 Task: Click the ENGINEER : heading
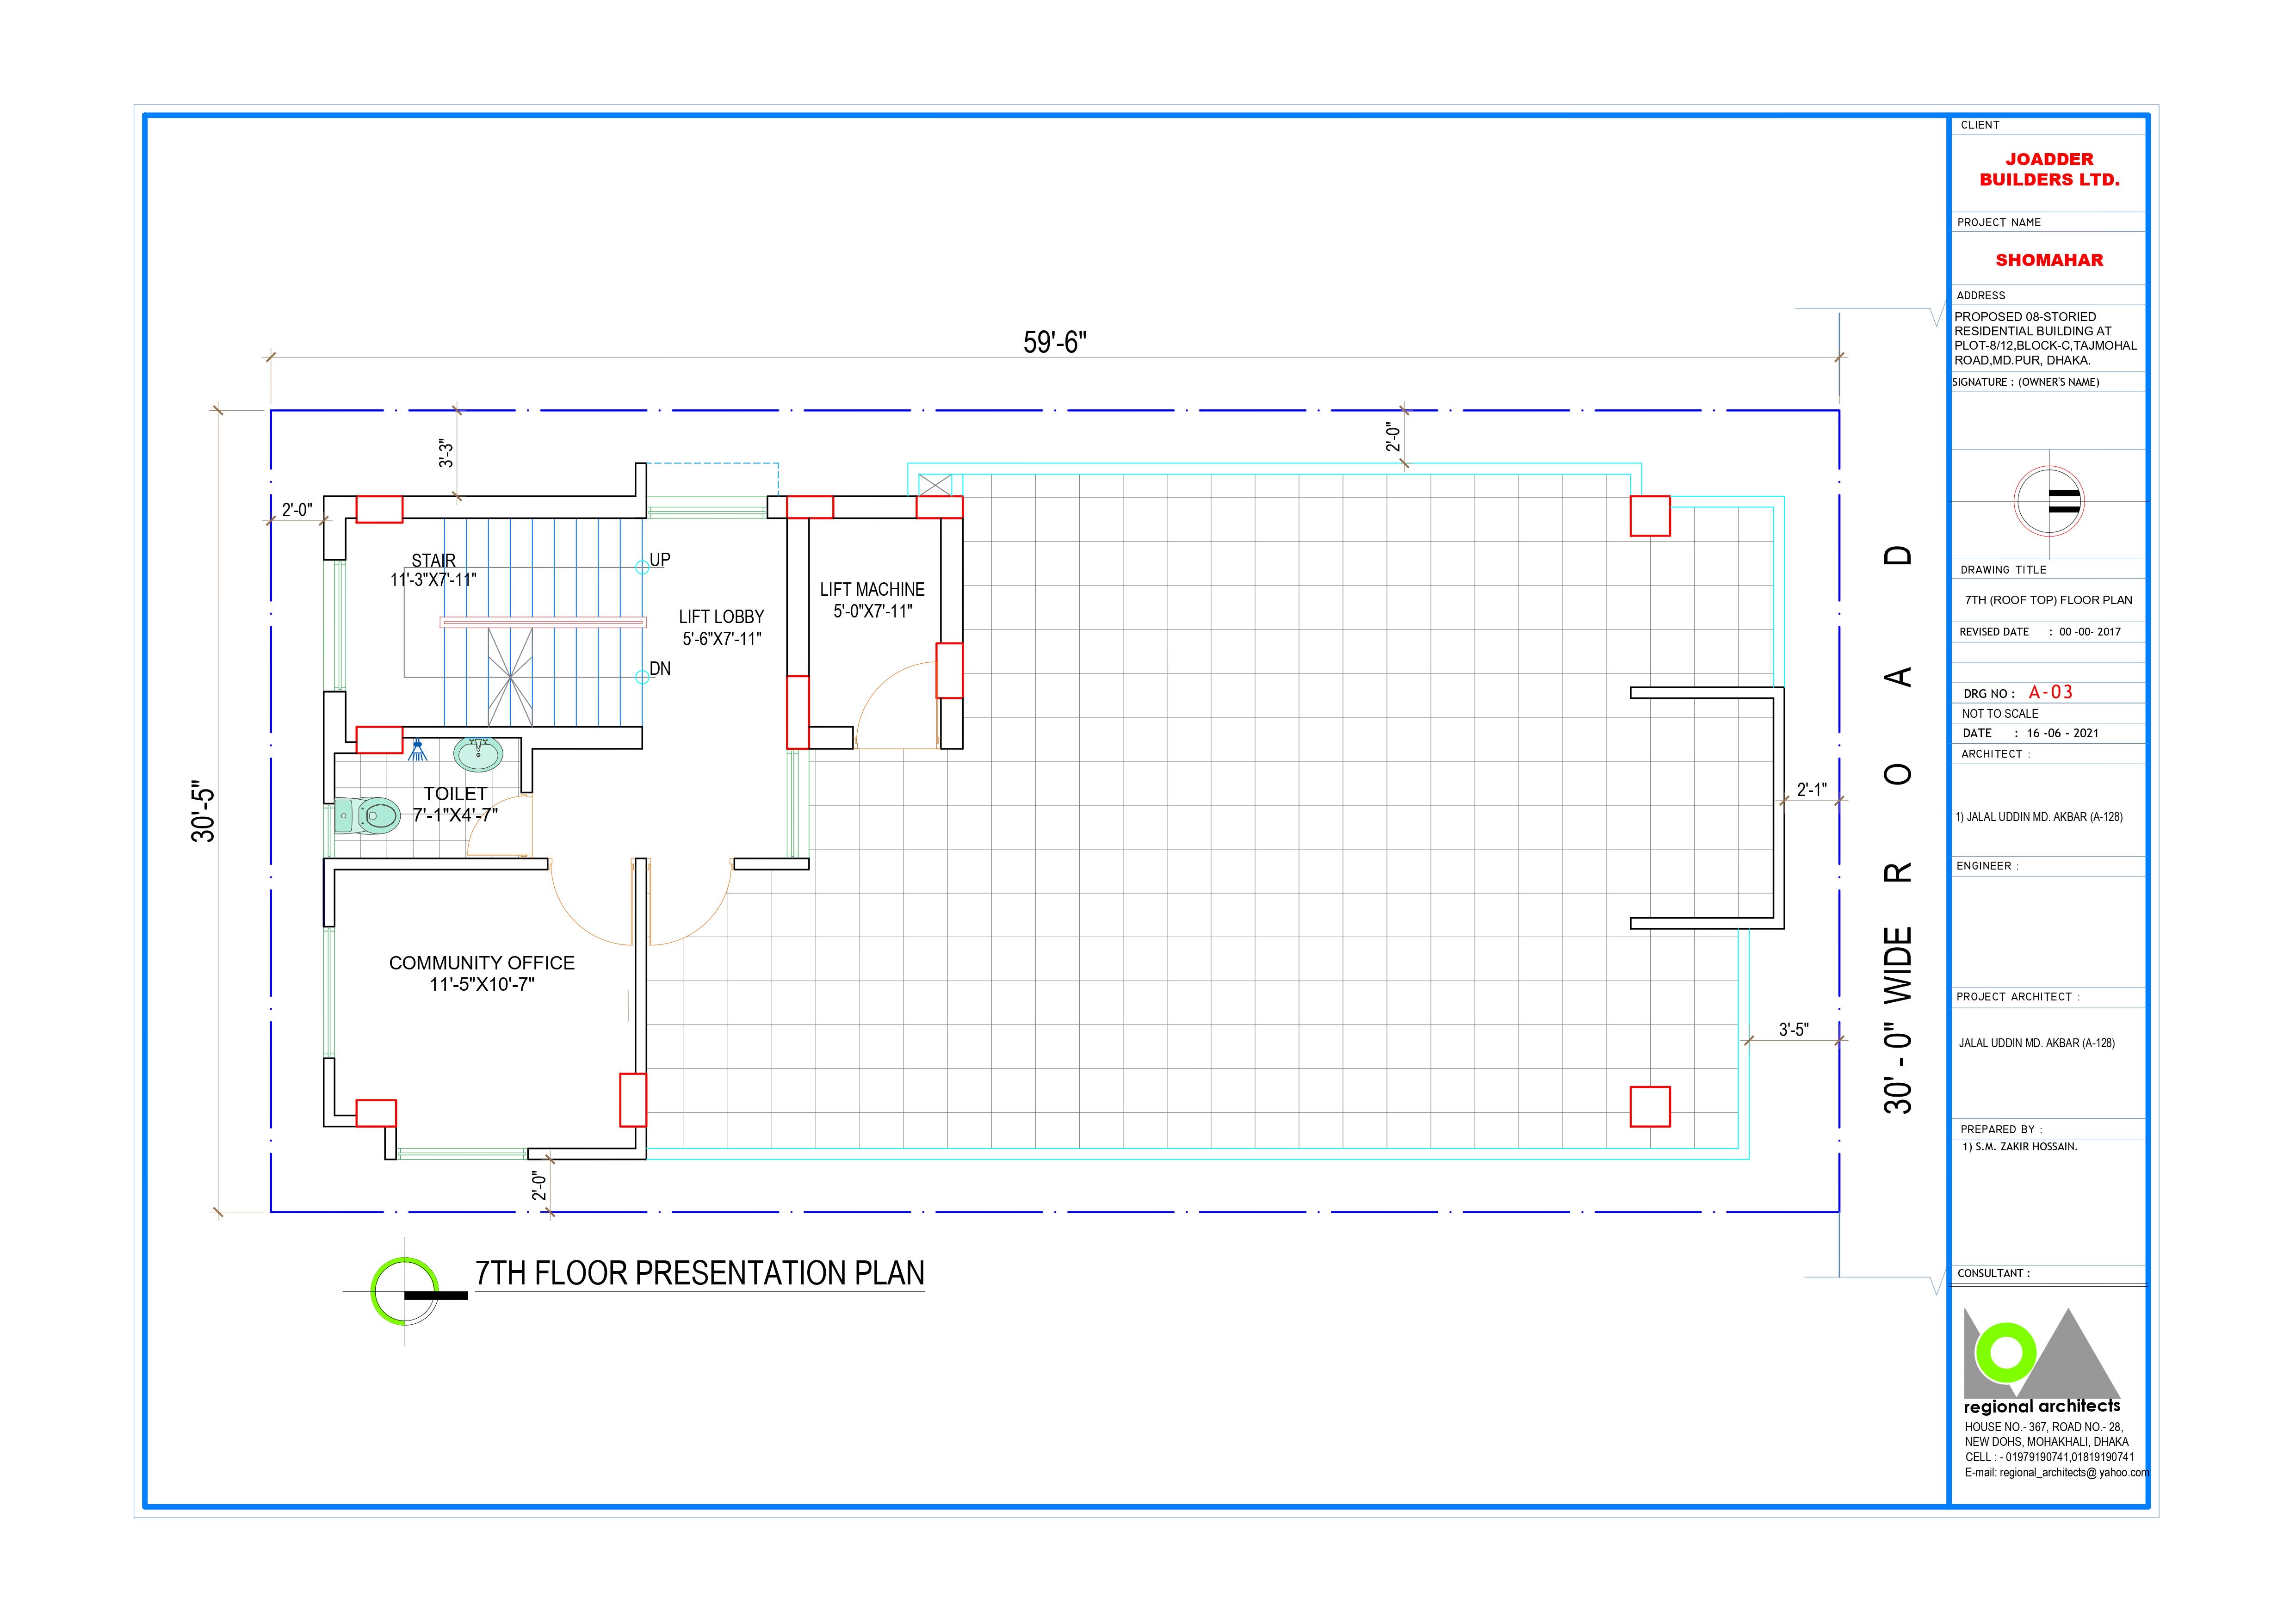click(x=1987, y=866)
